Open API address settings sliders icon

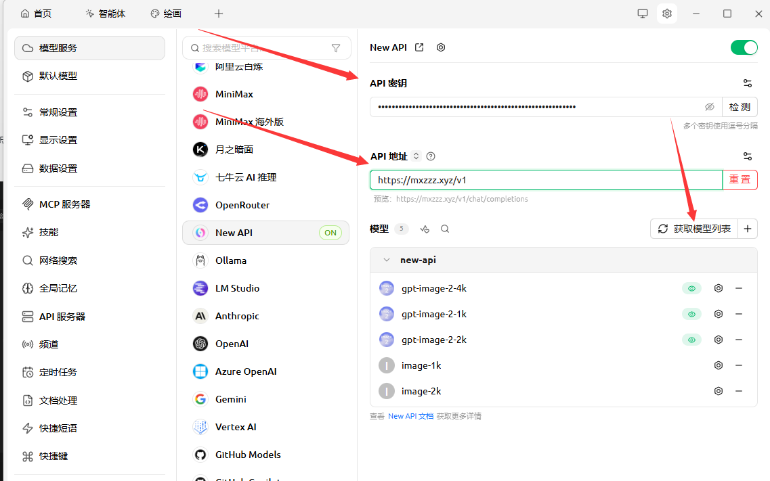coord(748,156)
